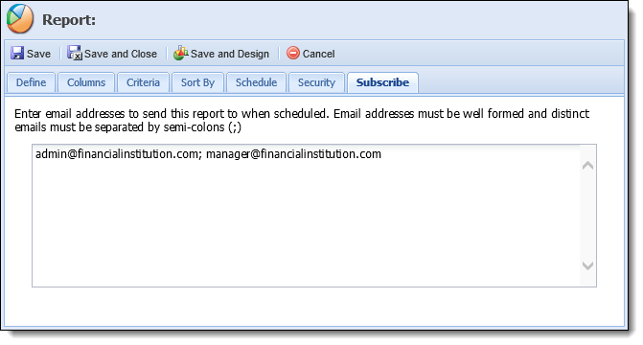Click the manager@financialinstitution.com address text
Image resolution: width=643 pixels, height=345 pixels.
point(293,154)
